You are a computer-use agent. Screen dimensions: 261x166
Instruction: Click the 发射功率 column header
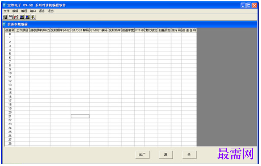point(115,30)
